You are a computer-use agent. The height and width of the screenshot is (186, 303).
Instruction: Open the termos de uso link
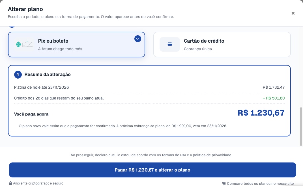click(174, 155)
